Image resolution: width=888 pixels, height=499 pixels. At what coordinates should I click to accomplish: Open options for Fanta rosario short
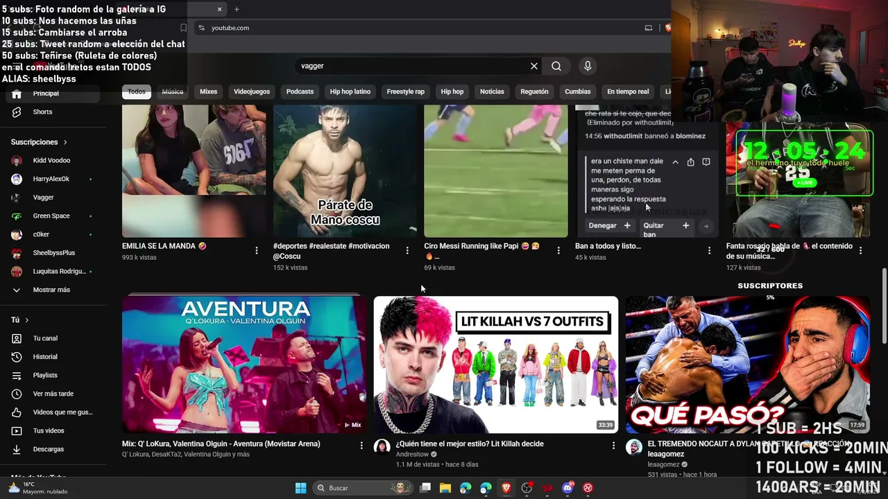click(860, 250)
